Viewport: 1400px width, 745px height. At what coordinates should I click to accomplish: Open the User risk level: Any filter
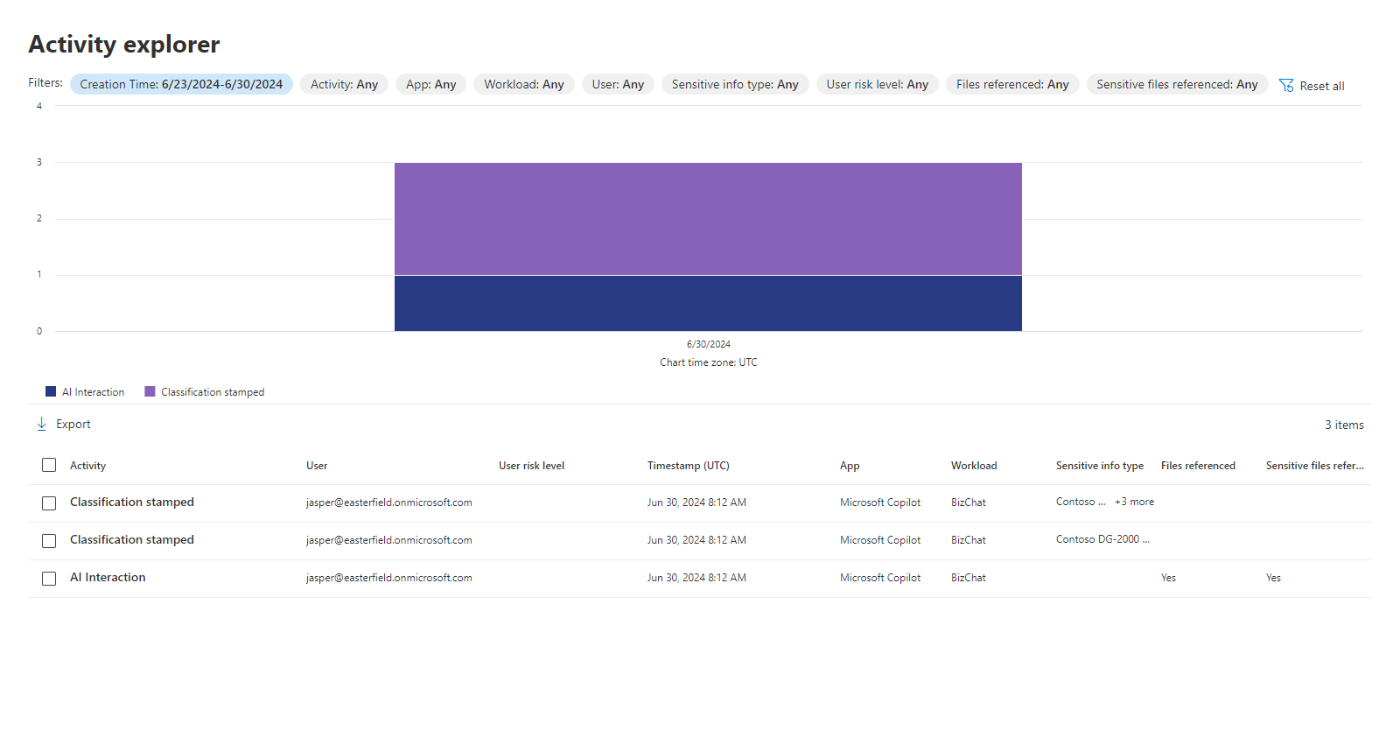[x=878, y=84]
